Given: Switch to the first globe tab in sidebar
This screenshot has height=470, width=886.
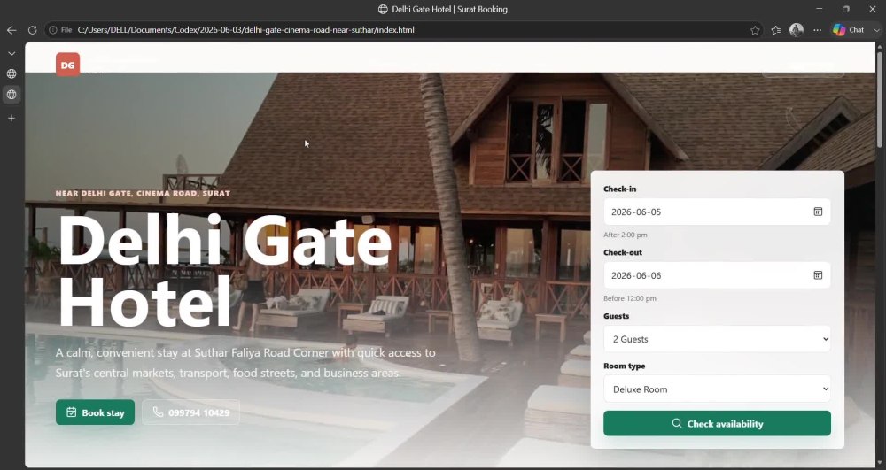Looking at the screenshot, I should (12, 74).
